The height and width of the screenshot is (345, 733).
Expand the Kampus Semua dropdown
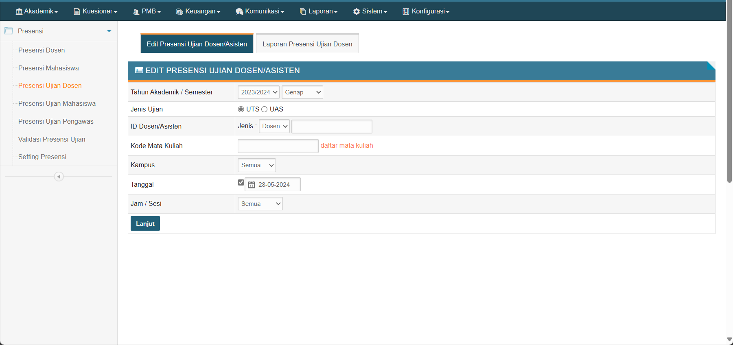pos(256,165)
